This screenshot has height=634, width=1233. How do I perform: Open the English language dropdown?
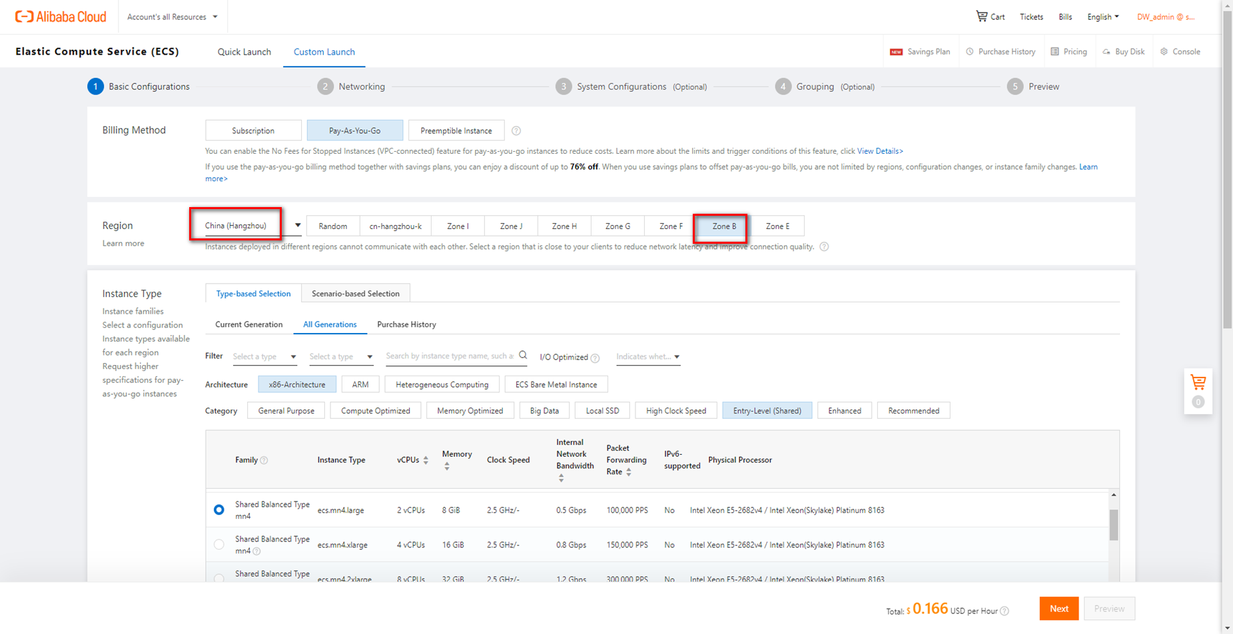click(x=1103, y=17)
